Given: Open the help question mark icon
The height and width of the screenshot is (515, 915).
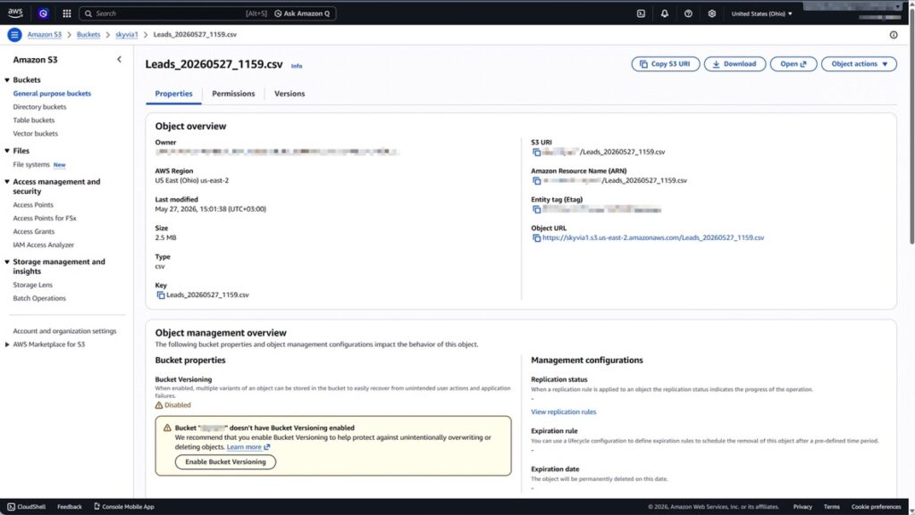Looking at the screenshot, I should point(688,13).
